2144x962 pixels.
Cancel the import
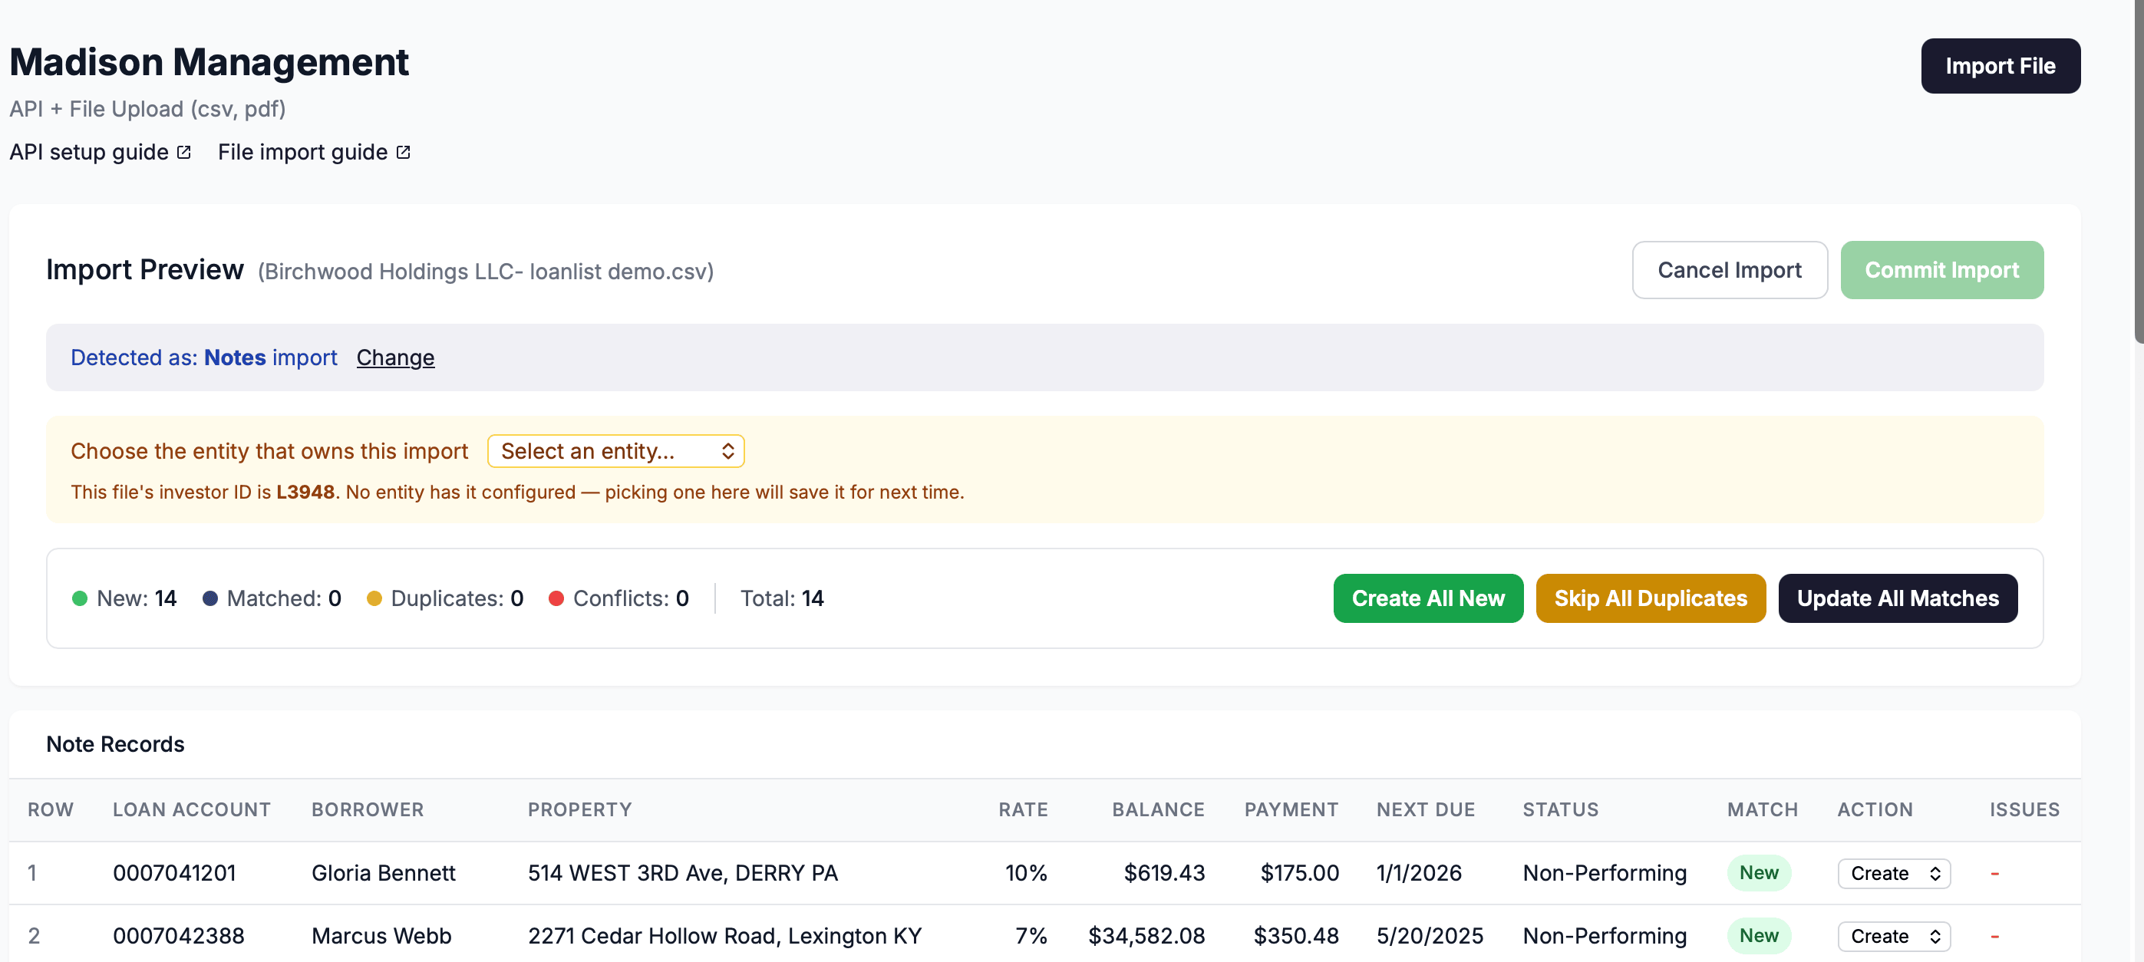(x=1730, y=269)
